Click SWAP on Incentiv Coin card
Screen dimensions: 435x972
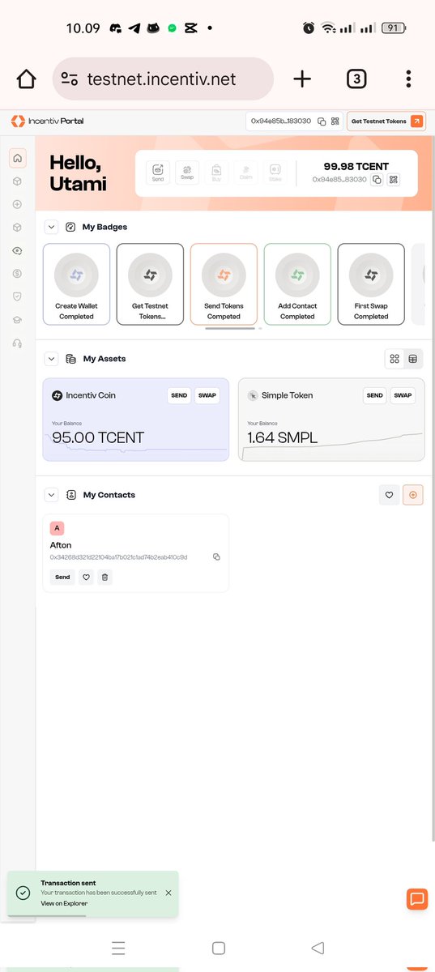click(207, 395)
